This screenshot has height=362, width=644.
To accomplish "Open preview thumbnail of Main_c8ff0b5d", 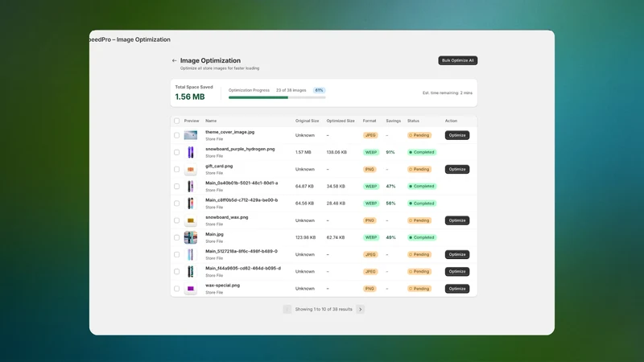I will [x=191, y=204].
